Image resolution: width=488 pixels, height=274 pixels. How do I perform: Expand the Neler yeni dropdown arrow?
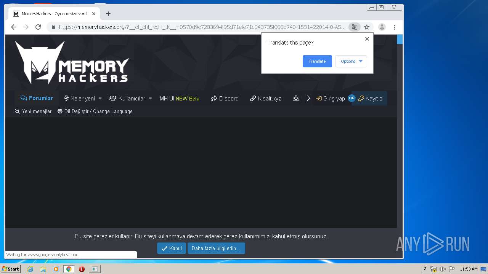pos(100,99)
